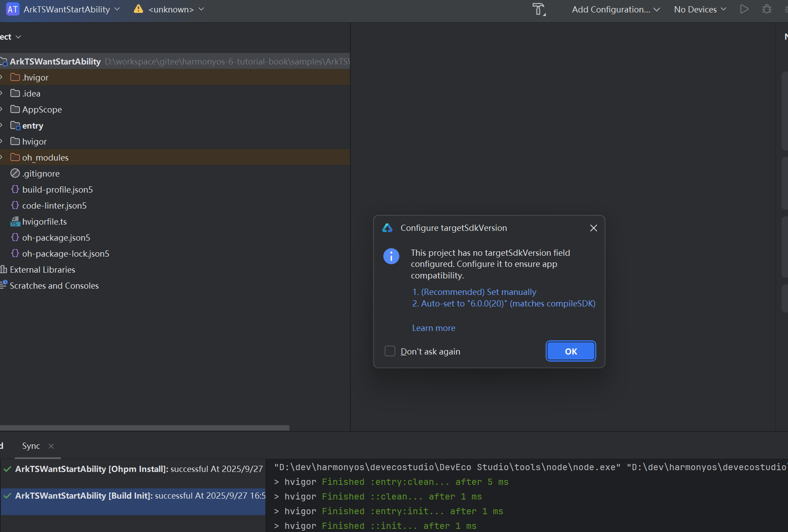Click the font size tool icon
Image resolution: width=788 pixels, height=532 pixels.
pyautogui.click(x=539, y=9)
